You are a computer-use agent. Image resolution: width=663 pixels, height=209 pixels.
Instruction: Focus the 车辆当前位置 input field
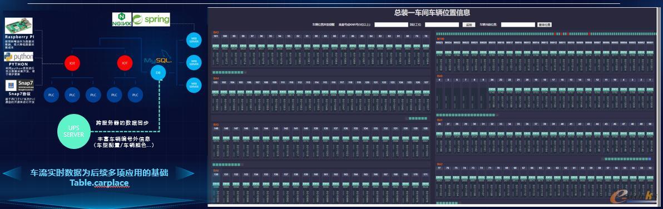(x=518, y=25)
